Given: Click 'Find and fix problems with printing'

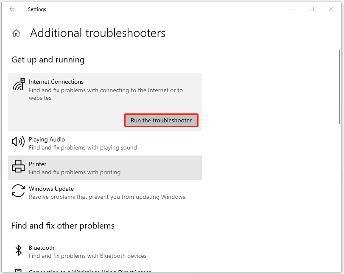Looking at the screenshot, I should tap(75, 172).
